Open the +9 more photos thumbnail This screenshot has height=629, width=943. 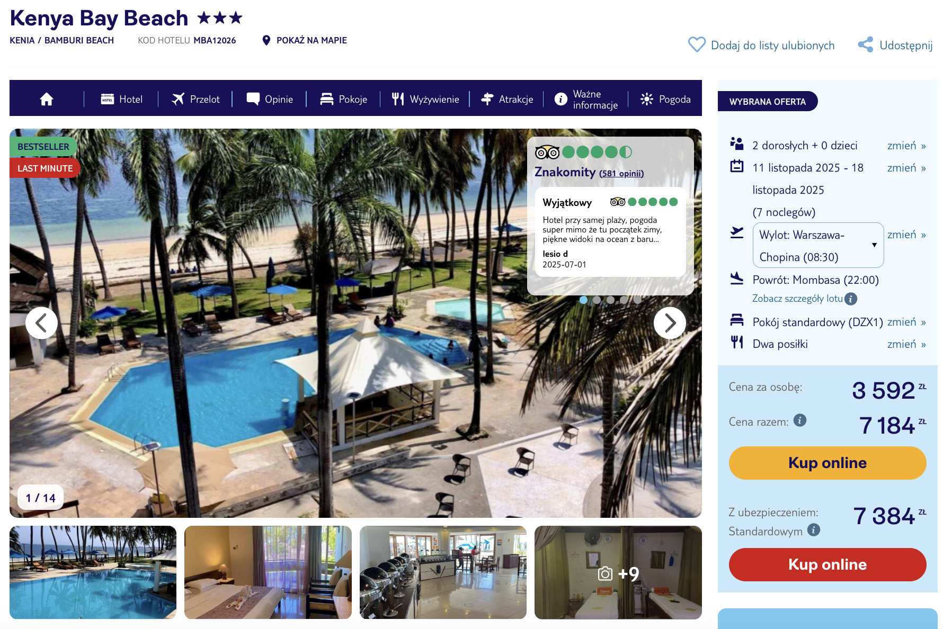coord(618,572)
